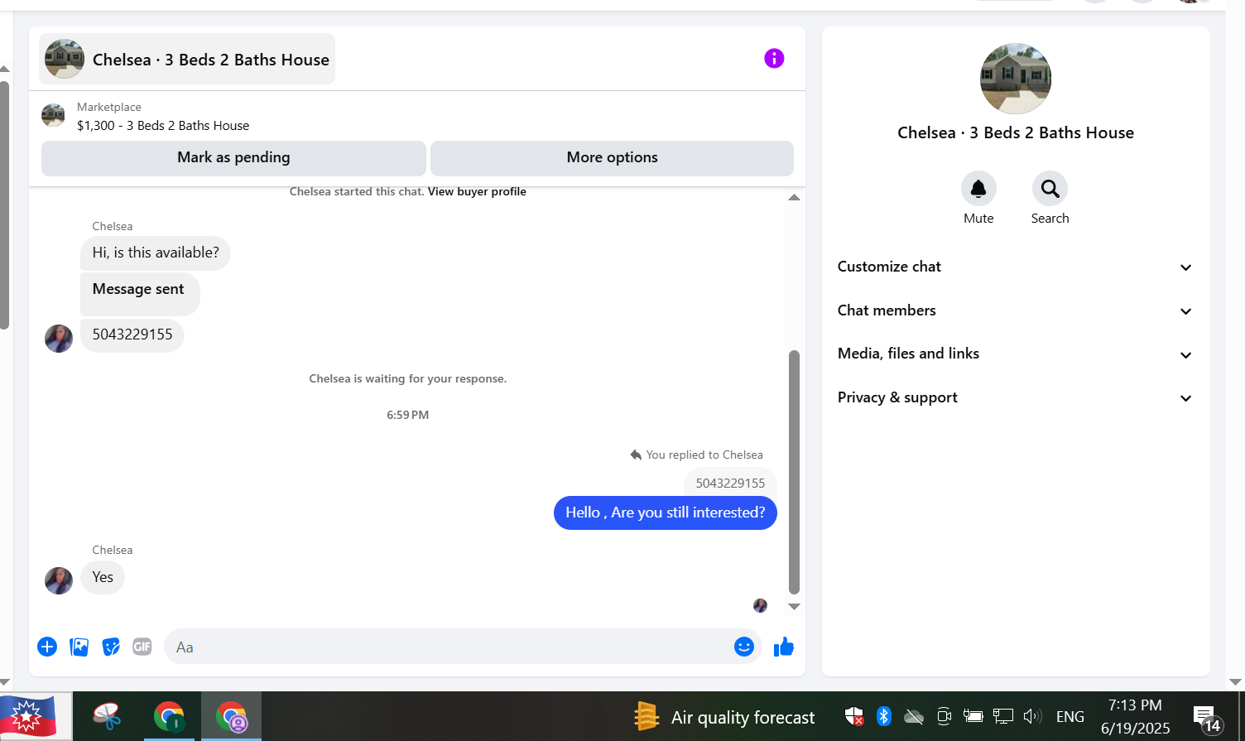Click the small seen-receipt avatar under the chat
Image resolution: width=1245 pixels, height=741 pixels.
[x=760, y=605]
